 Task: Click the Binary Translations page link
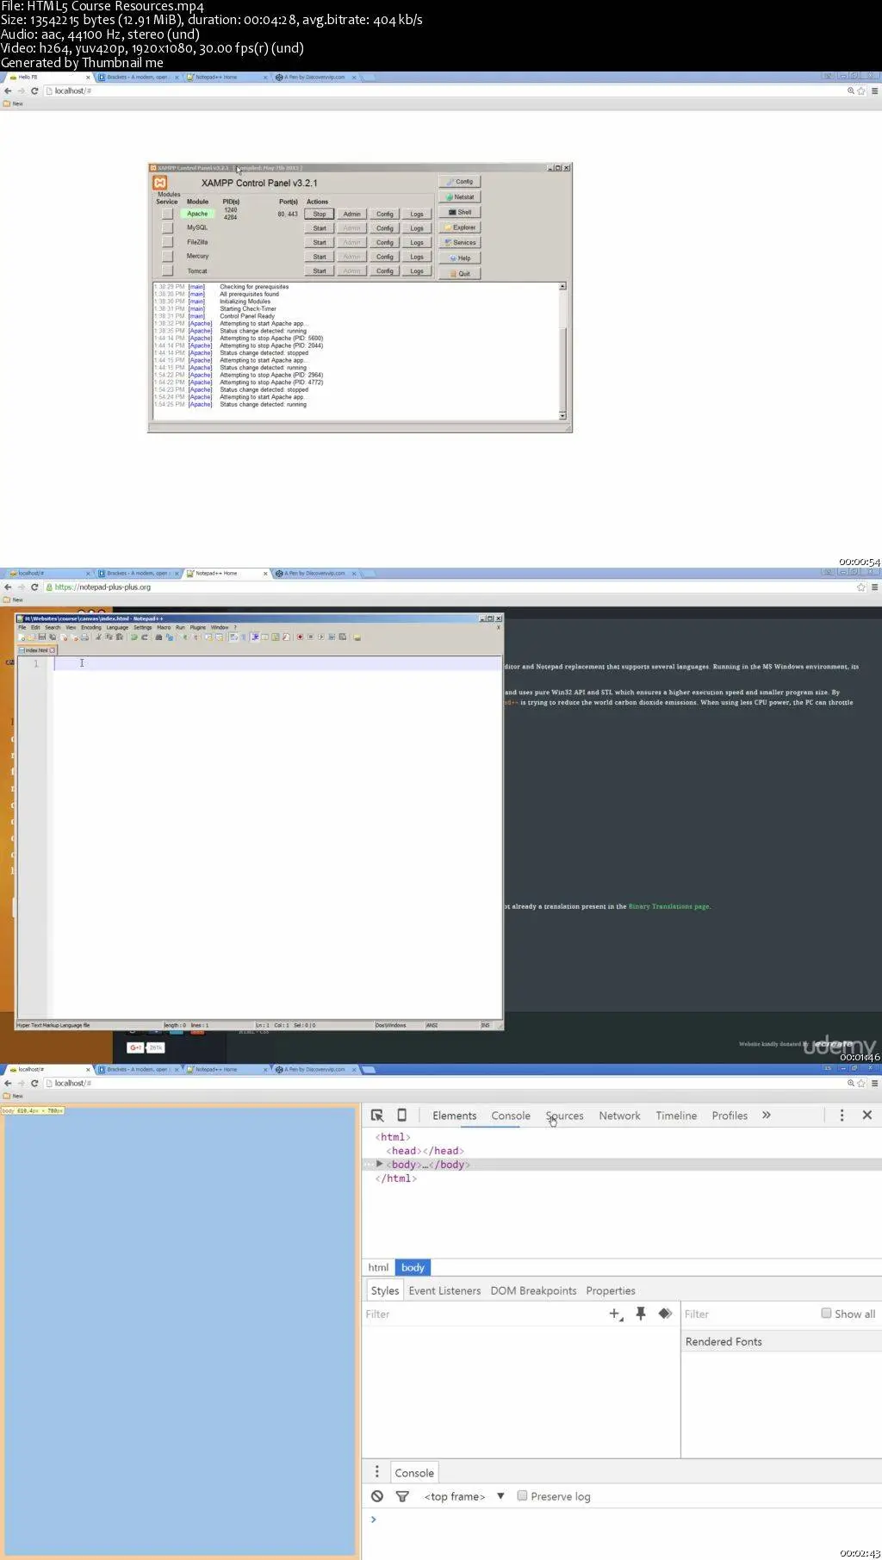(669, 906)
